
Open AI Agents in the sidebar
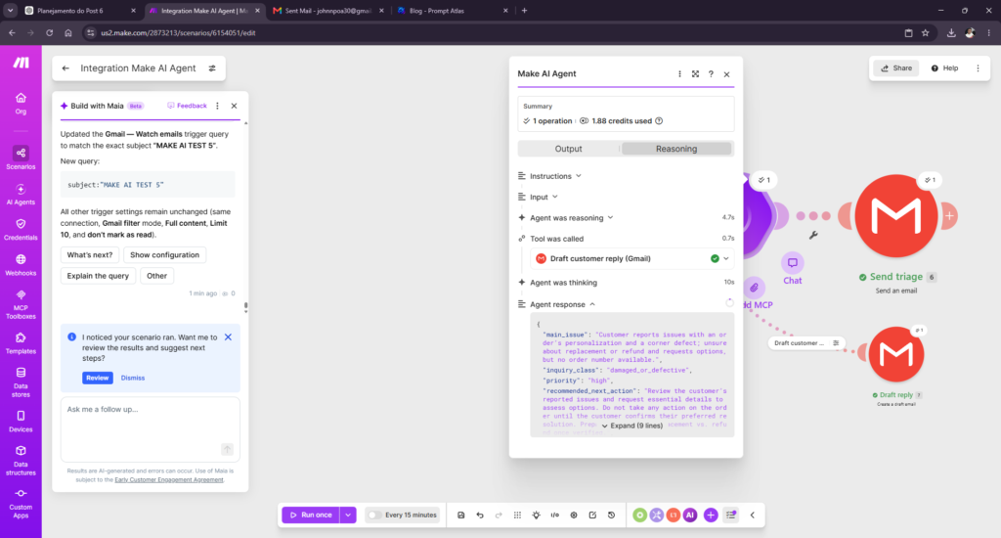21,195
